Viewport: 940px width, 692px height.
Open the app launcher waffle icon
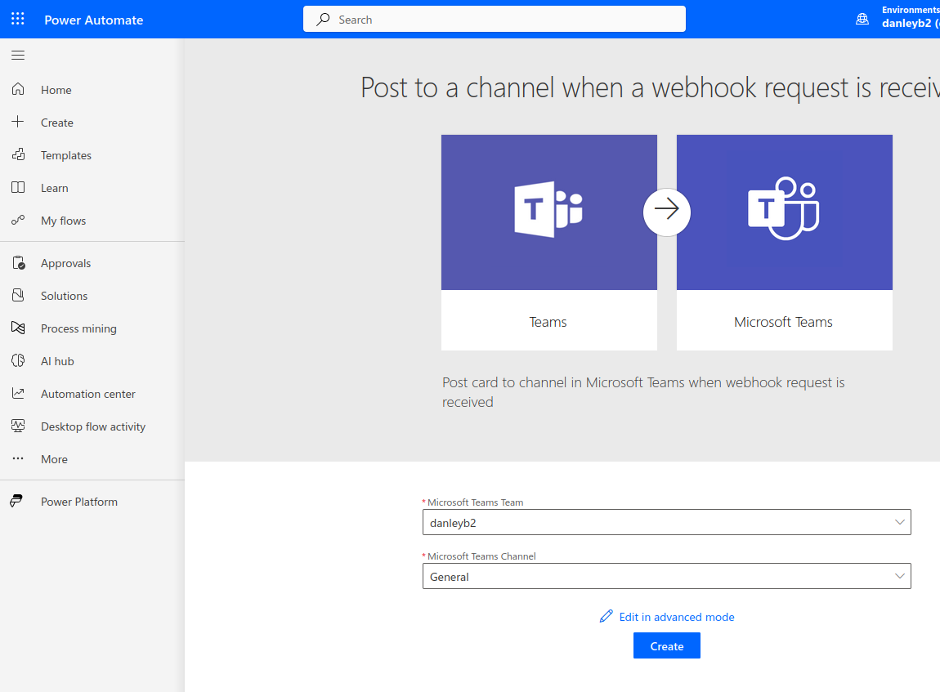coord(18,20)
